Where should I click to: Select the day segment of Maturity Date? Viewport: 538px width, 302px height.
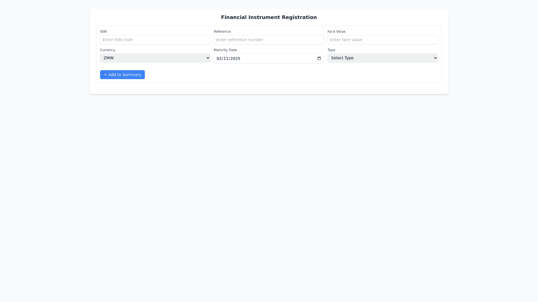point(226,58)
